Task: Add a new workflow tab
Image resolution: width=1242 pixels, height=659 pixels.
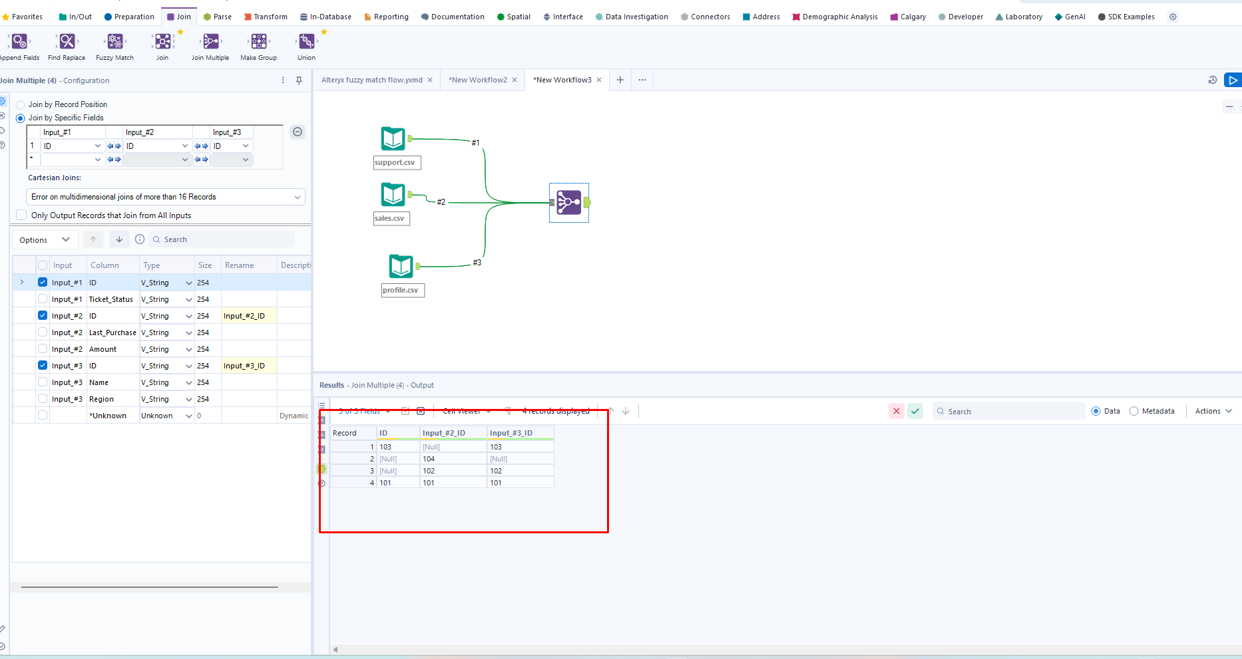Action: click(x=620, y=80)
